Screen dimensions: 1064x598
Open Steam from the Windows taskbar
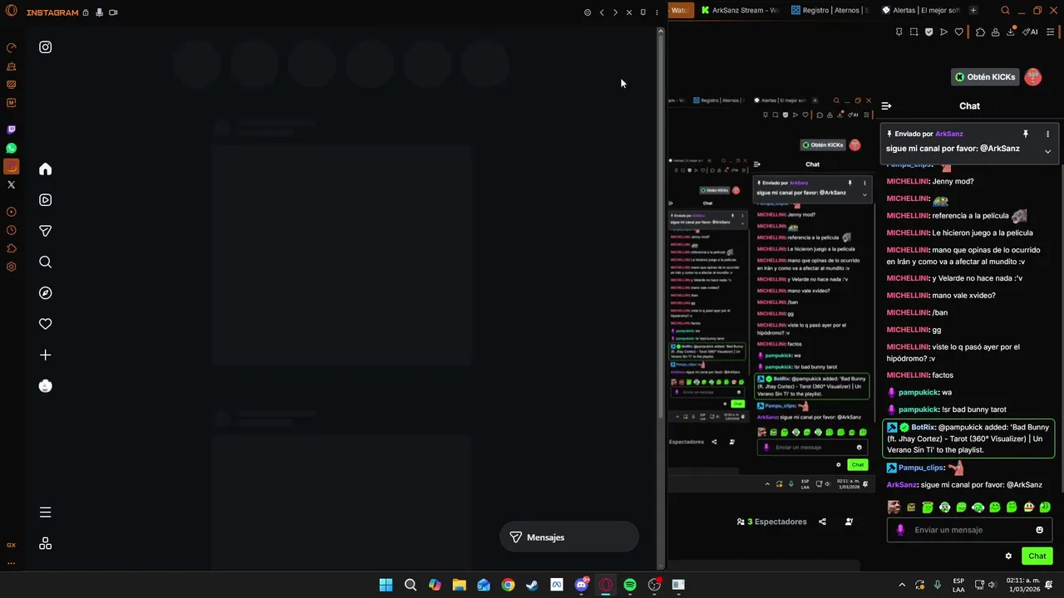click(532, 585)
